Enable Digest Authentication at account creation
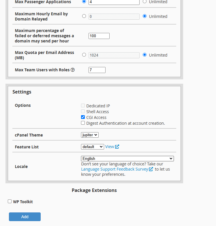 (83, 123)
